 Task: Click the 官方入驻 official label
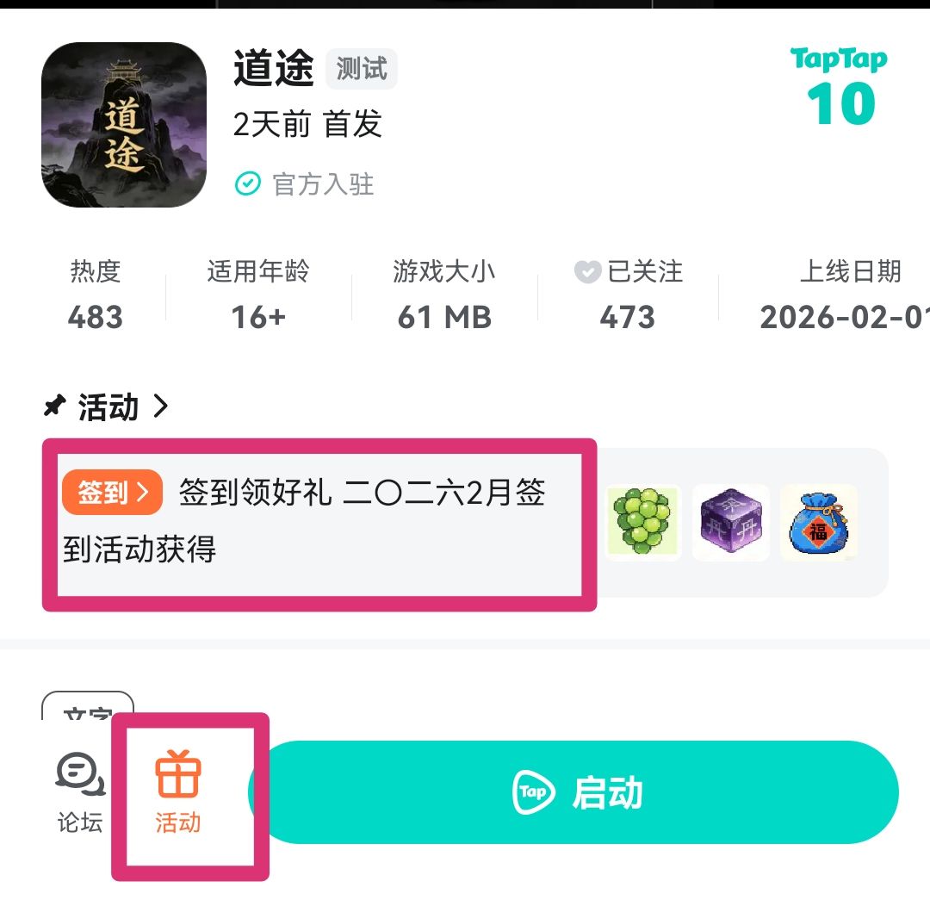pyautogui.click(x=323, y=184)
